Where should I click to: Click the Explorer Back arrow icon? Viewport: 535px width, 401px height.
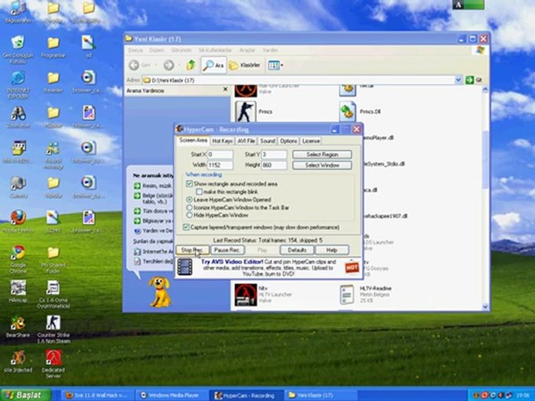point(134,65)
